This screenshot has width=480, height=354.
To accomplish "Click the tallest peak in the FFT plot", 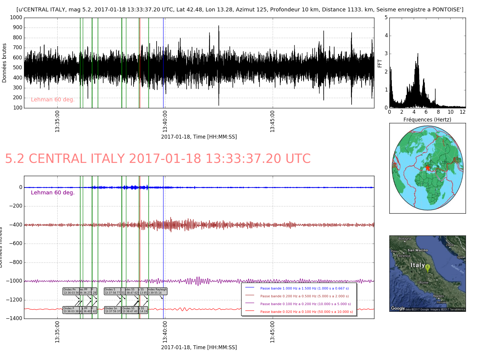I will click(418, 55).
